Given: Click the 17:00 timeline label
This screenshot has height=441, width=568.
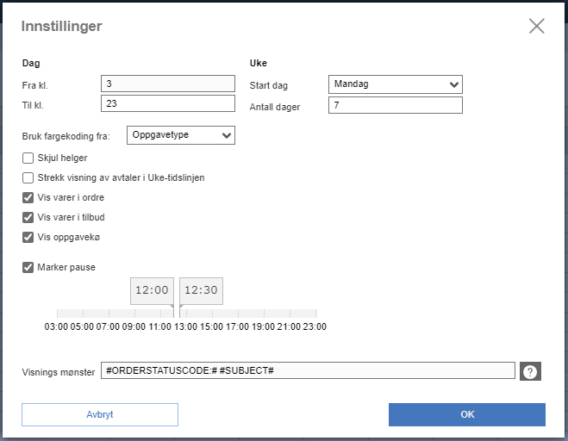Looking at the screenshot, I should point(237,327).
